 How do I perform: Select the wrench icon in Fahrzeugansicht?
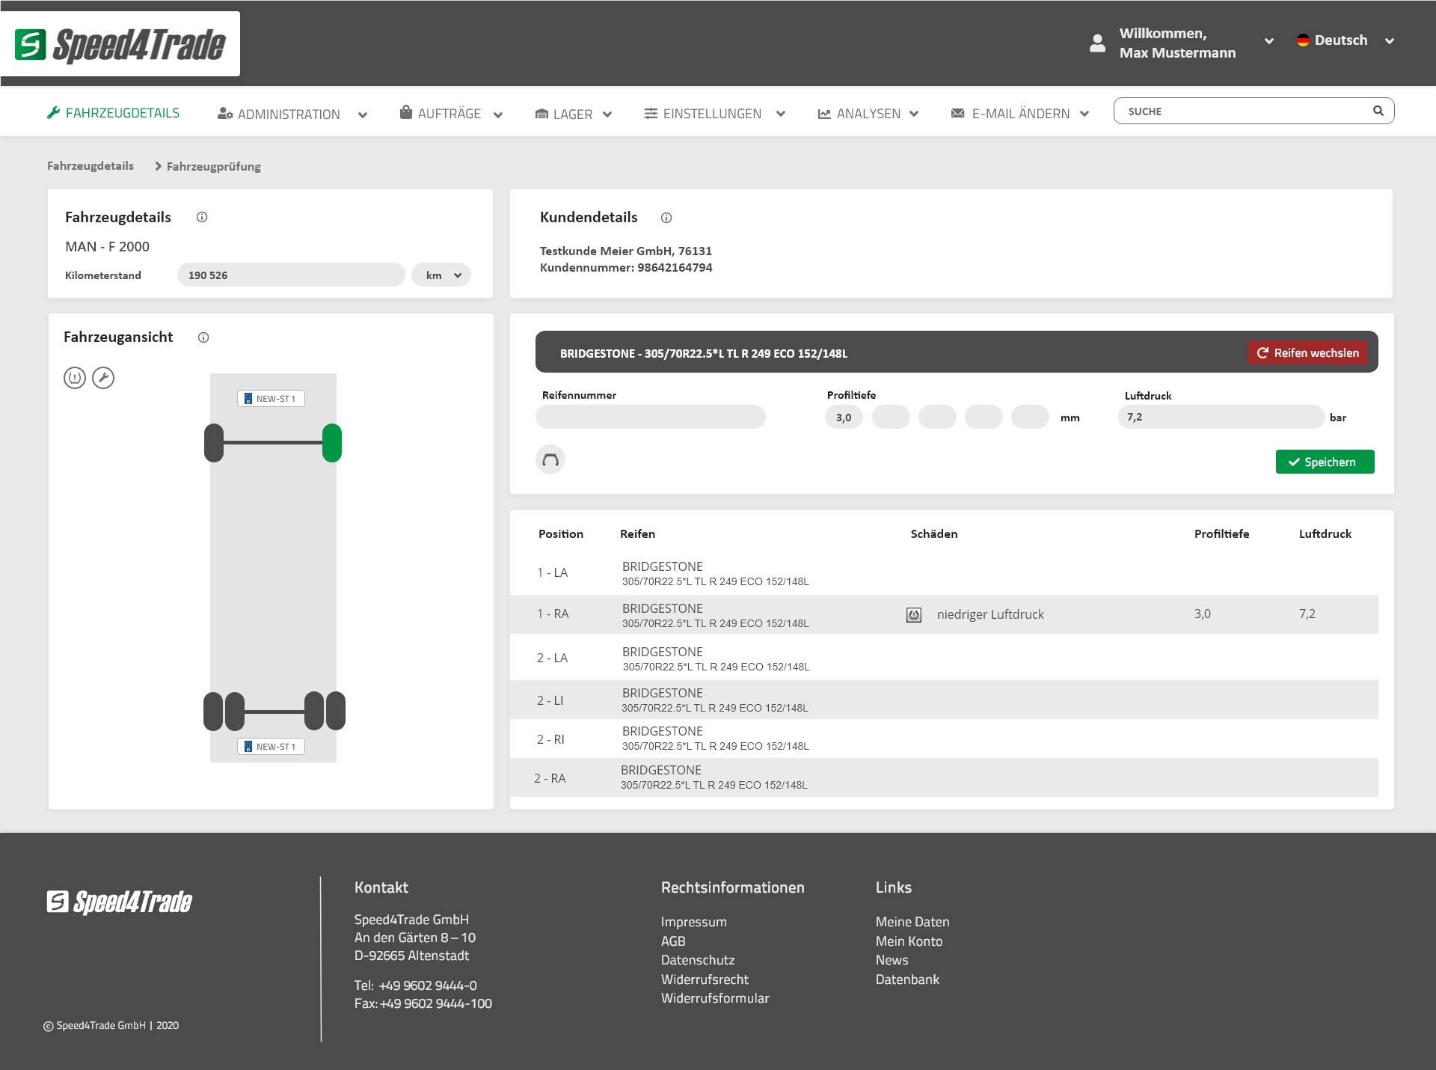point(103,378)
